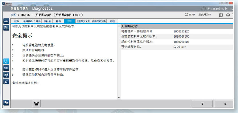Screen dimensions: 238x113
Task: Click the left panel scroll-up arrow
Action: [119, 26]
